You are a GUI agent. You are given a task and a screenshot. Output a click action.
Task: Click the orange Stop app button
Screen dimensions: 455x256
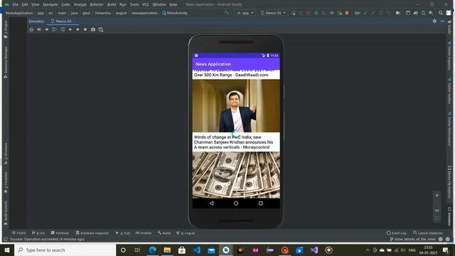(x=347, y=13)
